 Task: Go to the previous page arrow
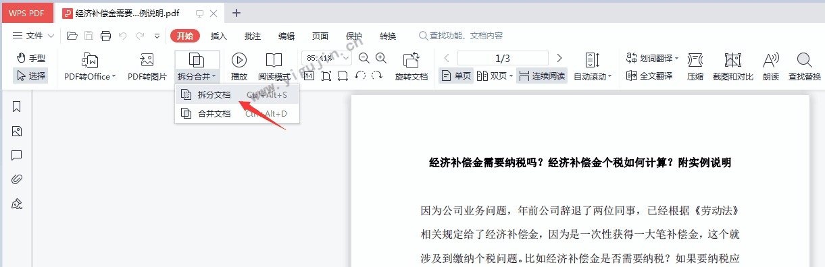pyautogui.click(x=447, y=58)
